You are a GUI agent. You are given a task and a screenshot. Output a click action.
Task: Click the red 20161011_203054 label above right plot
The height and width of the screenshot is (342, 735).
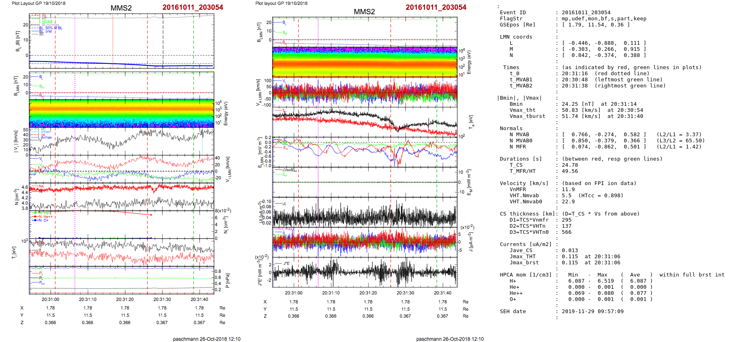[x=436, y=7]
